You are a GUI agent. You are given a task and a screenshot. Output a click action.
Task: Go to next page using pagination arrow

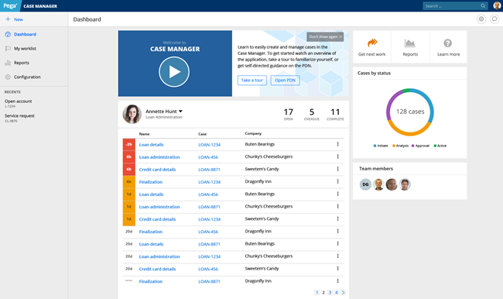point(344,292)
